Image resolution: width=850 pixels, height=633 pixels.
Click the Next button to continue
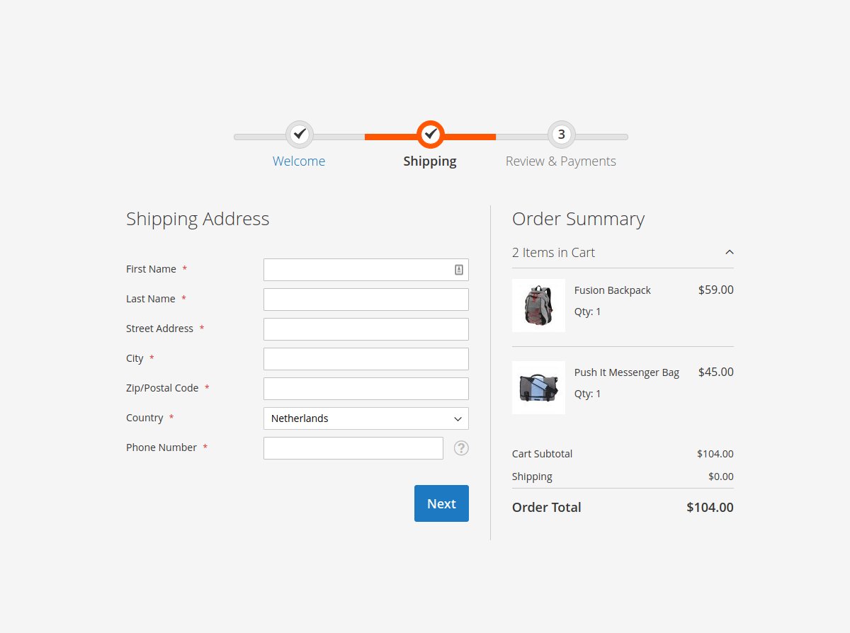pyautogui.click(x=441, y=503)
